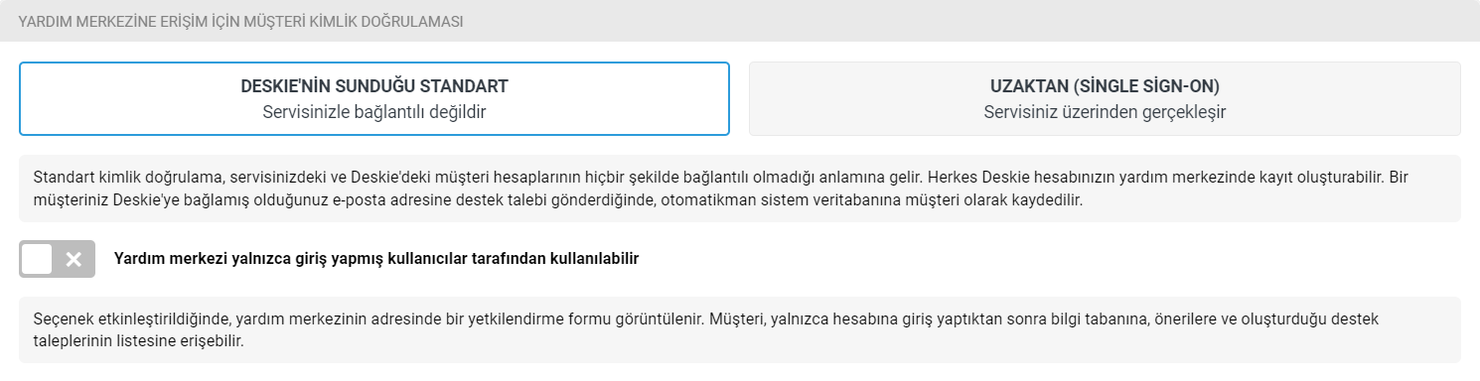1480x381 pixels.
Task: Select the DESKIE'NİN SUNDUĞU STANDART option
Action: tap(374, 98)
